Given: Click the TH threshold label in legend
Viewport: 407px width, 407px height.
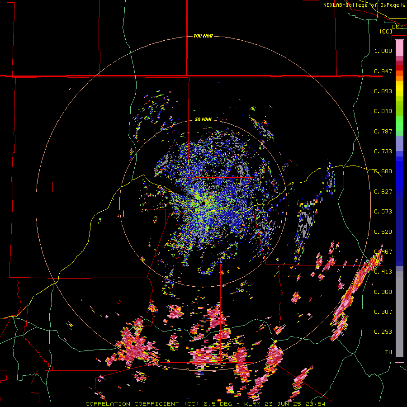Looking at the screenshot, I should pos(388,352).
